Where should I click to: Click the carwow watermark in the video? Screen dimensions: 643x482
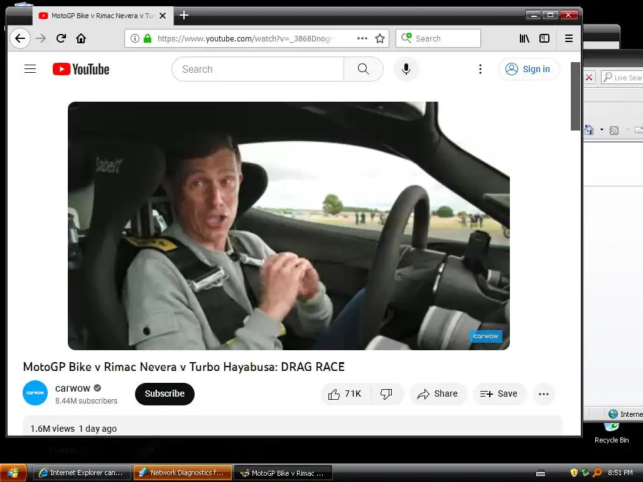click(485, 336)
